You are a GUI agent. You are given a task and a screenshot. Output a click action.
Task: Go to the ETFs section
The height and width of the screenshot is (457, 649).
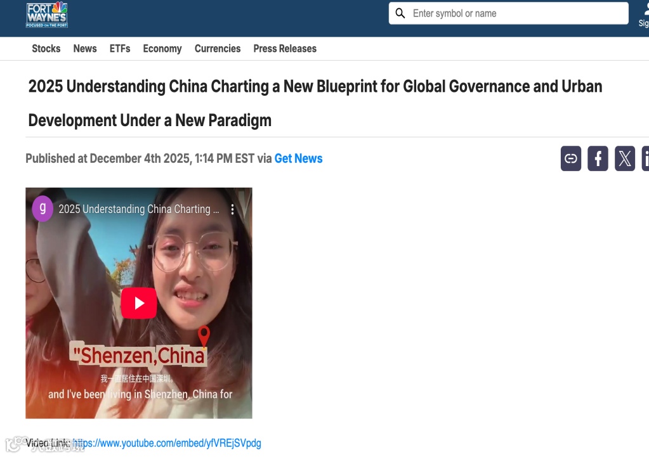pyautogui.click(x=120, y=49)
